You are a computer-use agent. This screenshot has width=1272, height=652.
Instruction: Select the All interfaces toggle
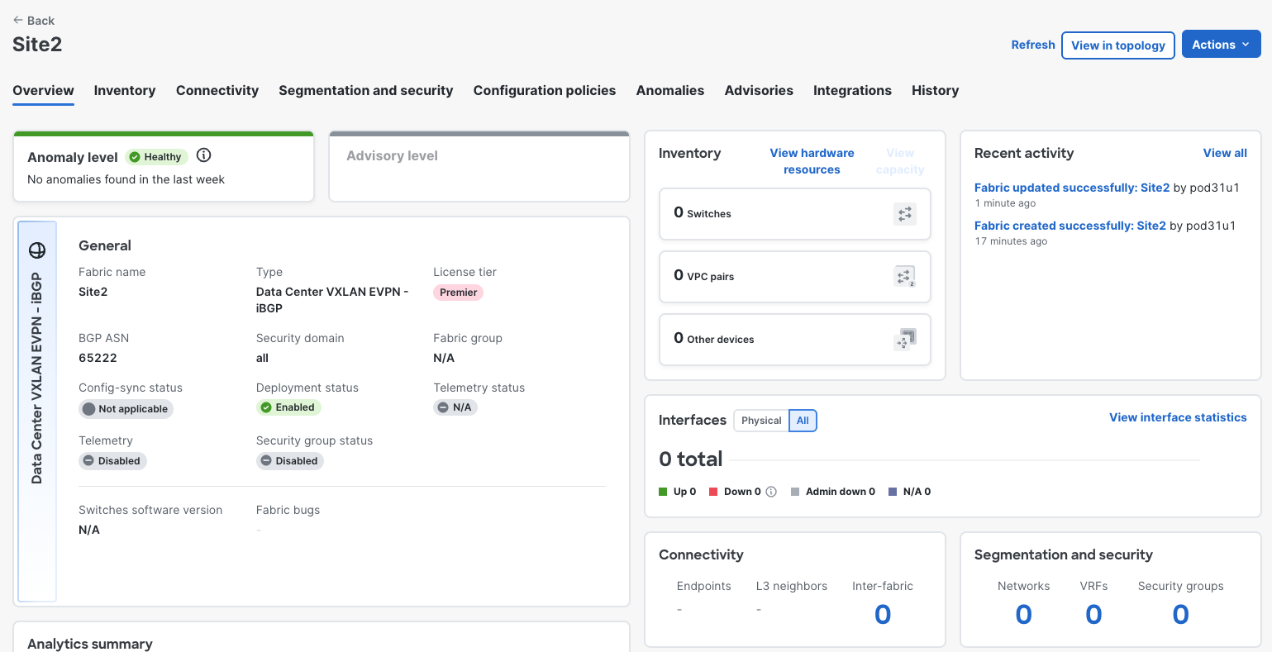click(x=803, y=421)
